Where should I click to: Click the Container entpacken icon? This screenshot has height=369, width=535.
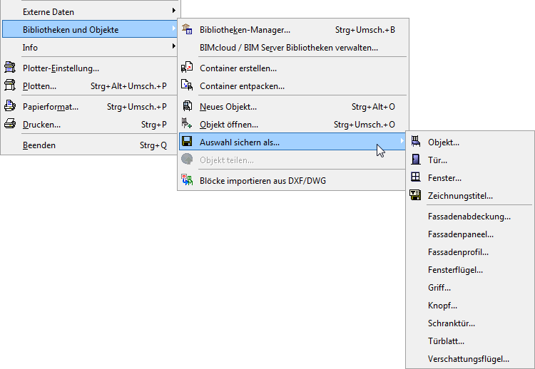188,85
